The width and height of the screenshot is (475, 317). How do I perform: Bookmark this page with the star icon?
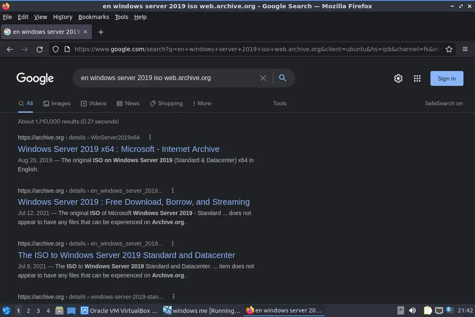coord(449,49)
